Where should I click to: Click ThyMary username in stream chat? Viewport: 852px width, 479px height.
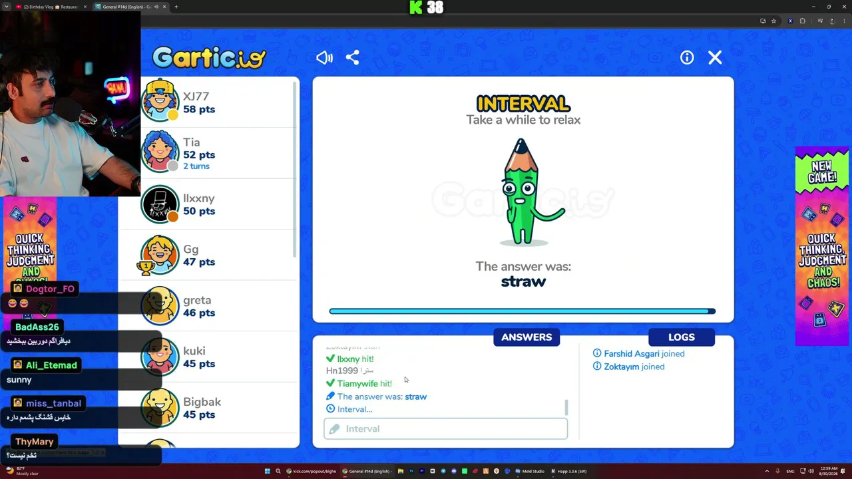point(34,442)
